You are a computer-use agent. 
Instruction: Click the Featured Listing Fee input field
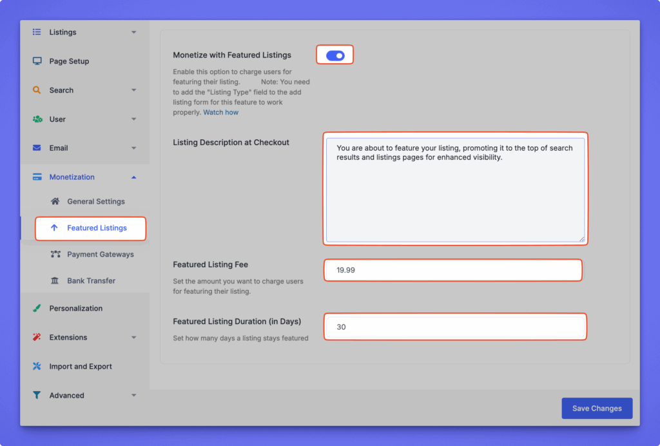[452, 271]
